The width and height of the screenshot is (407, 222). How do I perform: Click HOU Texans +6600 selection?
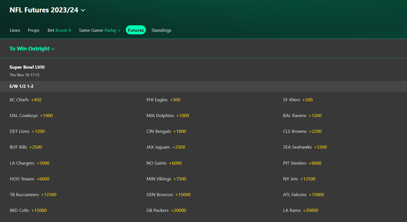[30, 179]
